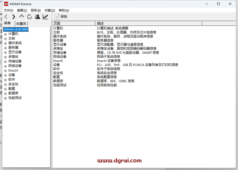
Task: Select 性能测试 in the left tree
Action: pos(15,98)
